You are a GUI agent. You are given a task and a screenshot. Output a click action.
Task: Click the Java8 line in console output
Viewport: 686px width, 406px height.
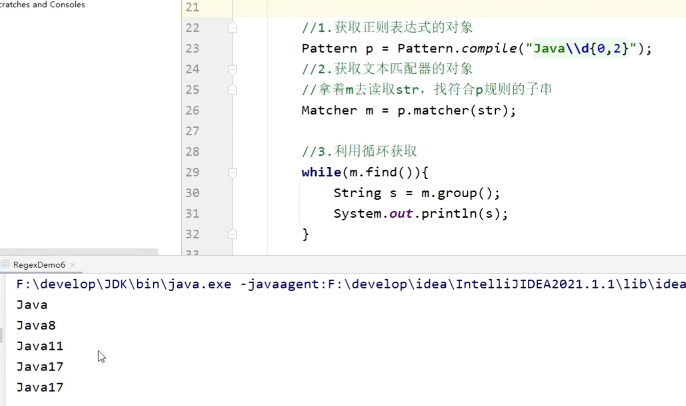(x=36, y=326)
